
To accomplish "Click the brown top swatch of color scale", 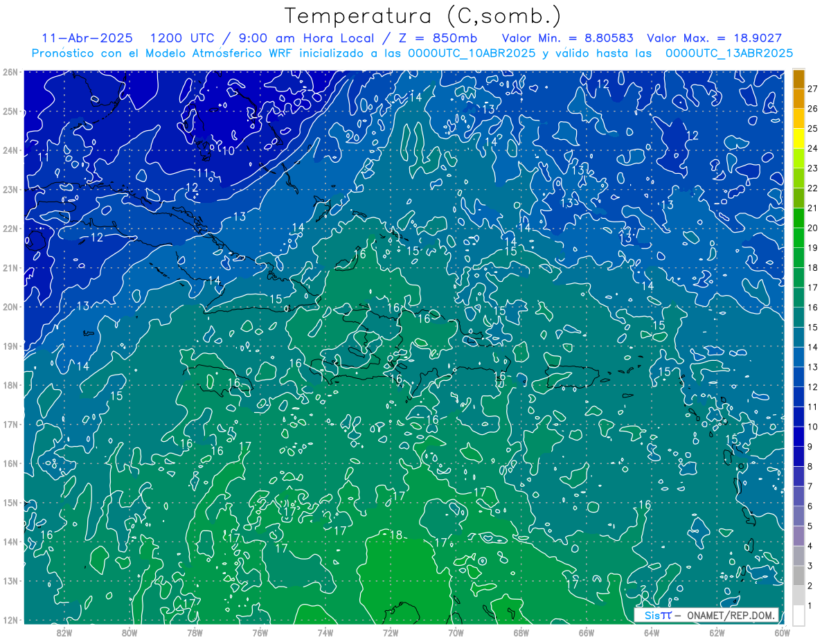I will click(x=798, y=79).
